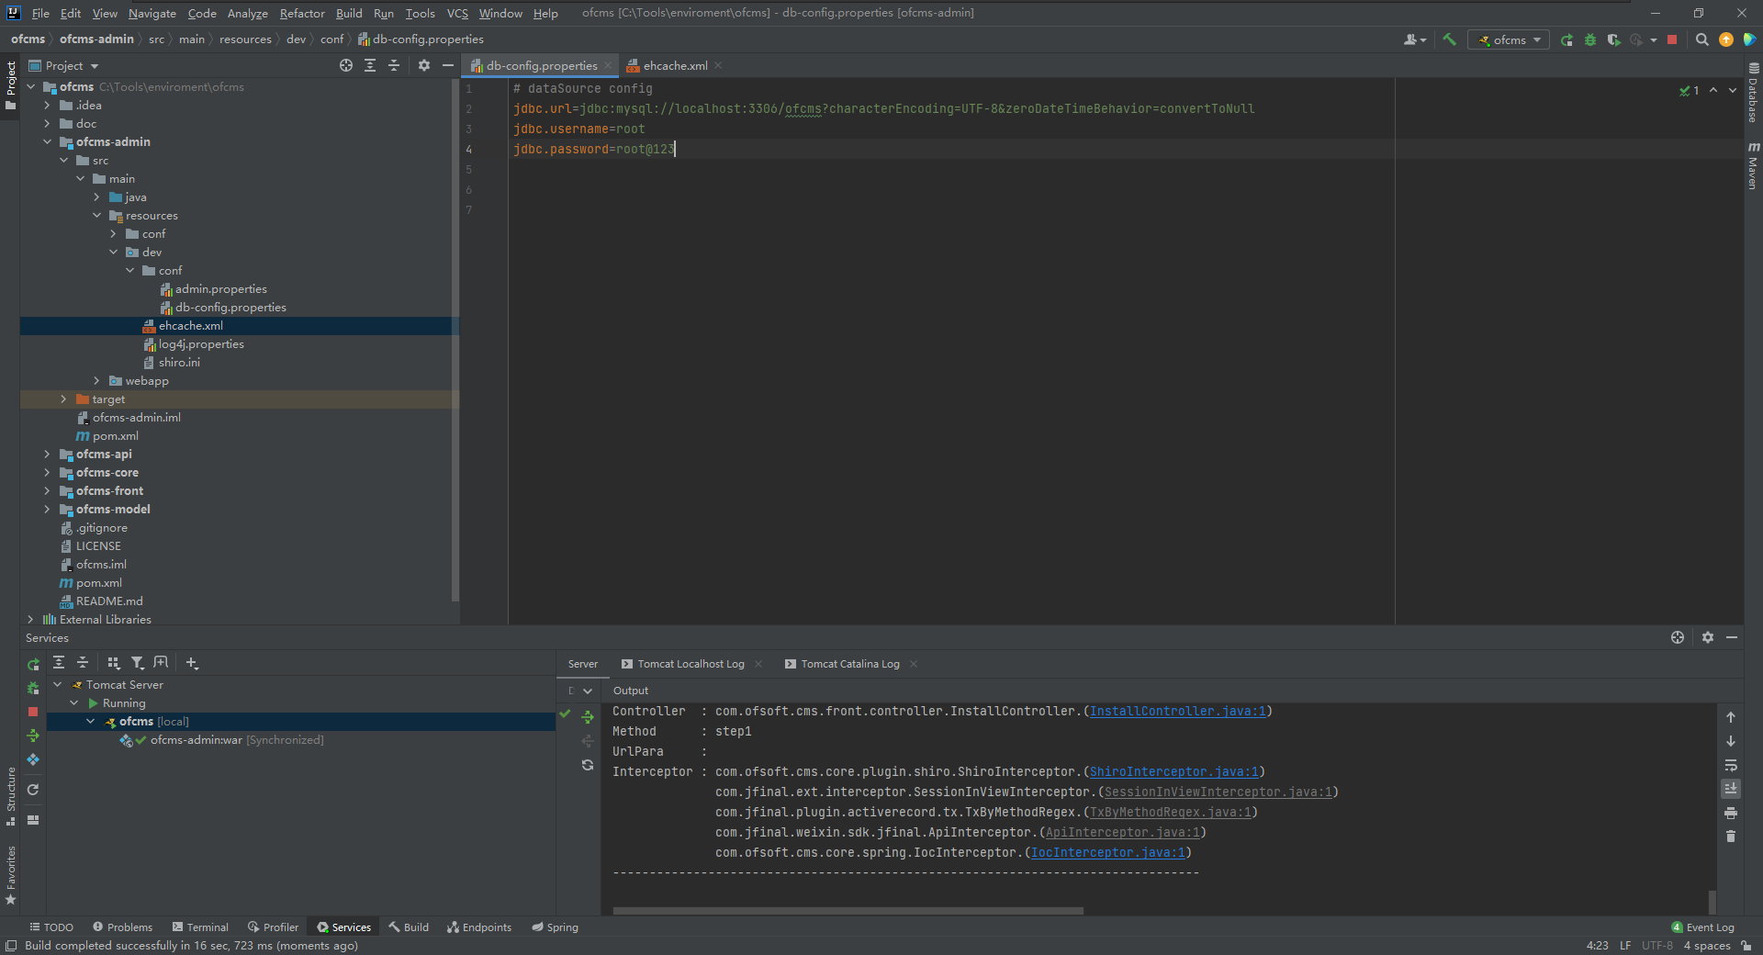Screen dimensions: 1763x955
Task: Rerun in debug mode in Services
Action: click(33, 688)
